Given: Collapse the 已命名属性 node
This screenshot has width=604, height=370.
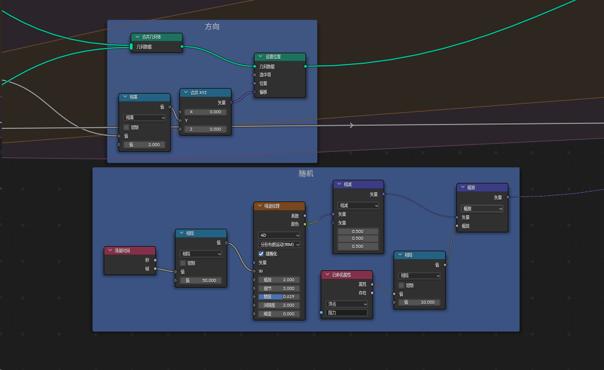Looking at the screenshot, I should click(327, 275).
